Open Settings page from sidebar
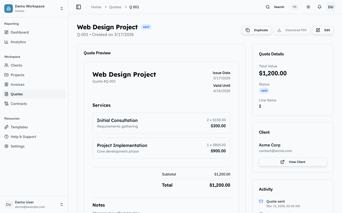 34,146
